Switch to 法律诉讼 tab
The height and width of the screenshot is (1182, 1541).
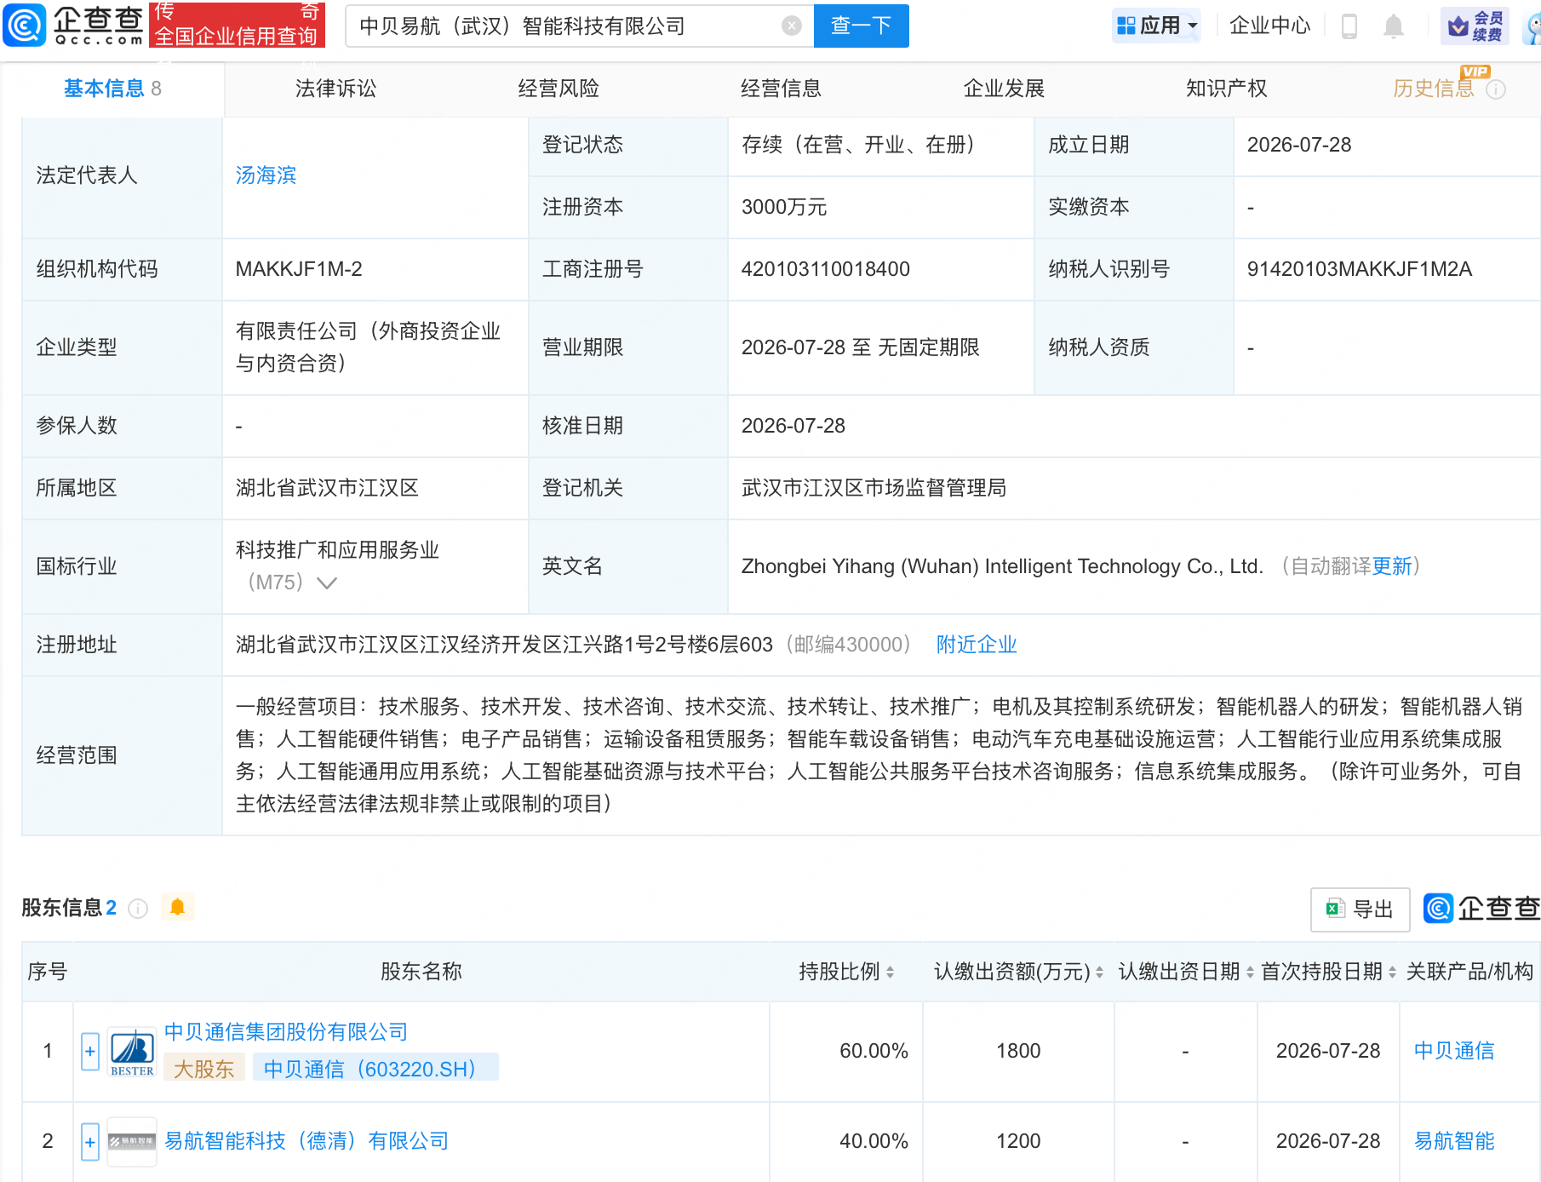point(335,89)
